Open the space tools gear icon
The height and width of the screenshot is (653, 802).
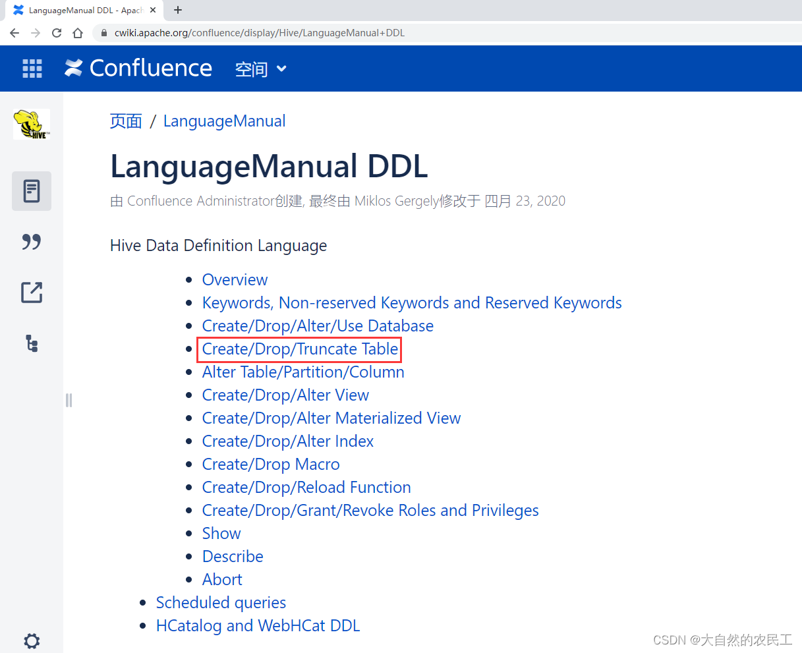coord(32,640)
